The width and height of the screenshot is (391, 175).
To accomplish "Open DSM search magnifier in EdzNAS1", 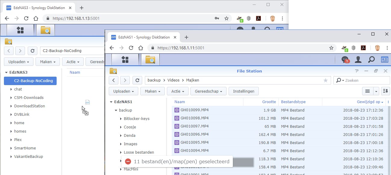I will (371, 60).
